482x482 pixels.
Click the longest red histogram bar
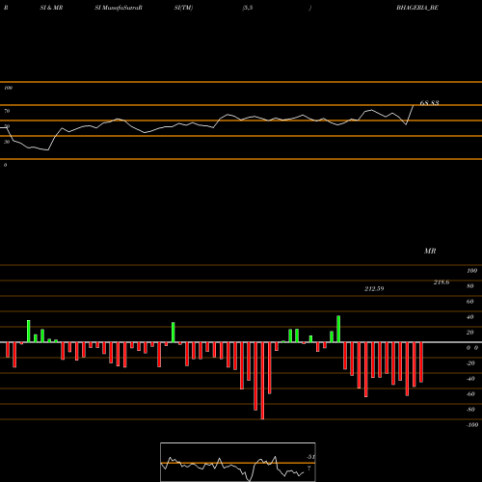(x=262, y=381)
